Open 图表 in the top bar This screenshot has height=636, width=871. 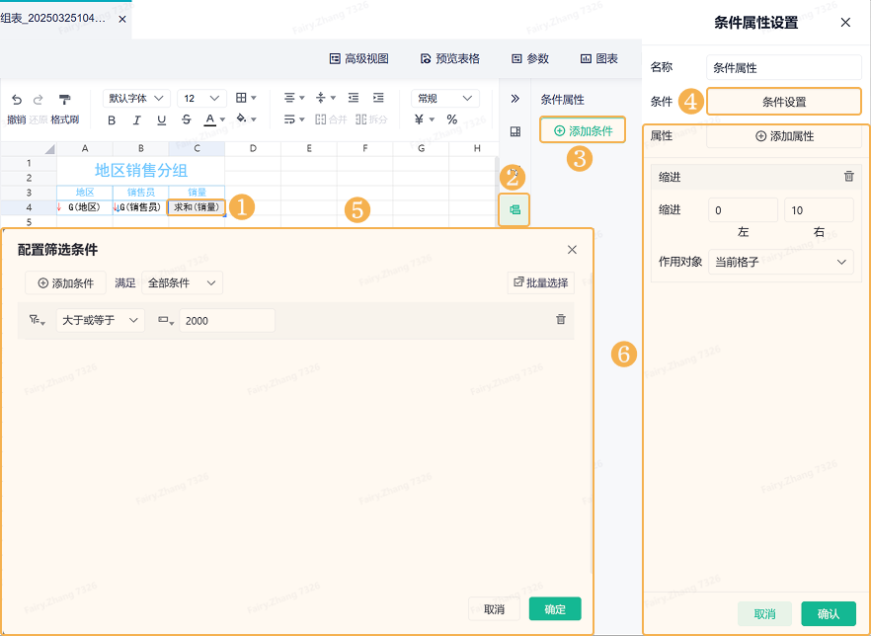(x=598, y=59)
